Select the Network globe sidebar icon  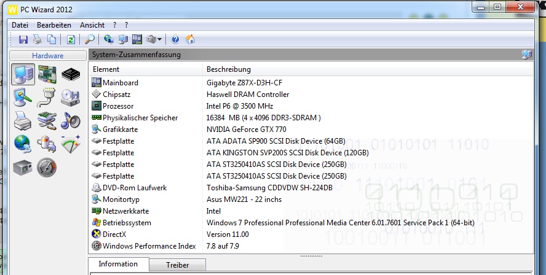(x=23, y=144)
